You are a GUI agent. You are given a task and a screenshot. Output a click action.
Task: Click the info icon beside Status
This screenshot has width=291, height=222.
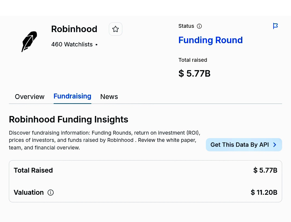pos(199,26)
